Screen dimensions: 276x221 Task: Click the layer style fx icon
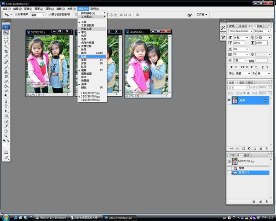(x=237, y=149)
